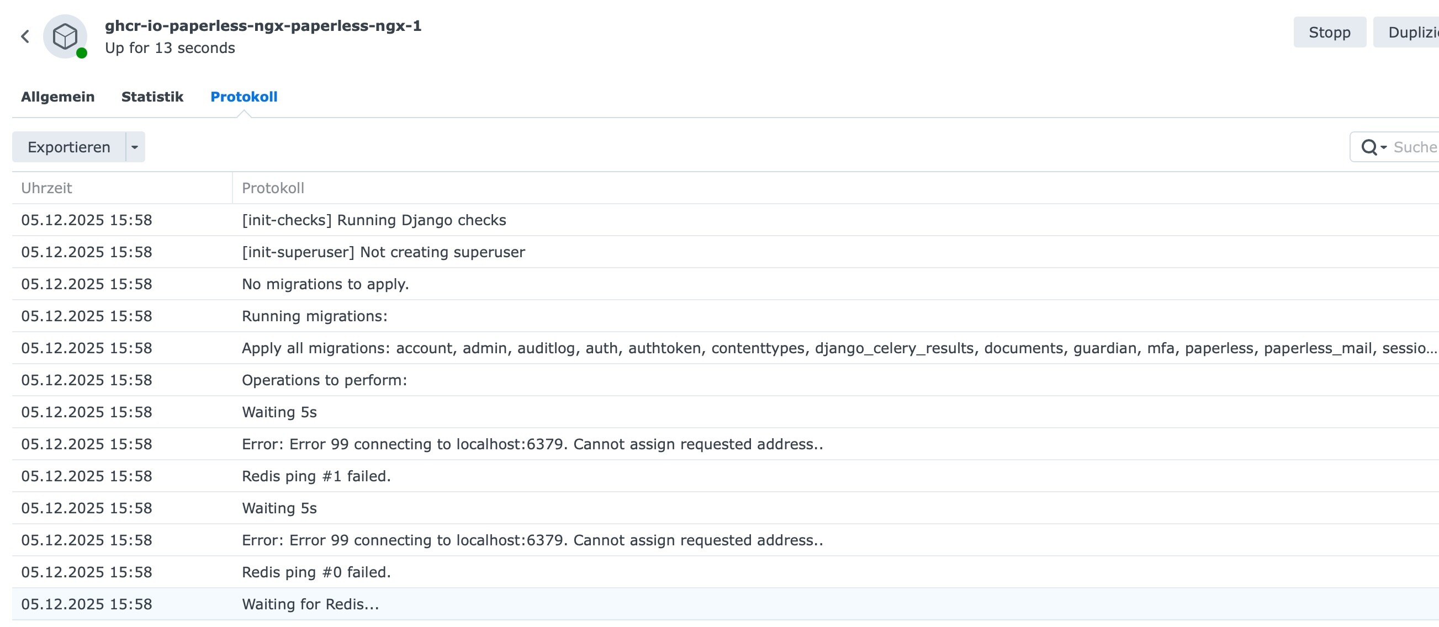Click the container cube icon

[x=65, y=37]
